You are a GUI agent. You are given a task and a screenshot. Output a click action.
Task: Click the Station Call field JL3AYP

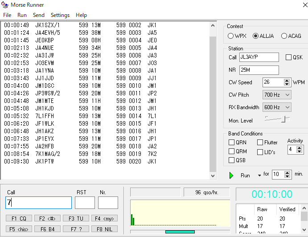coord(259,57)
